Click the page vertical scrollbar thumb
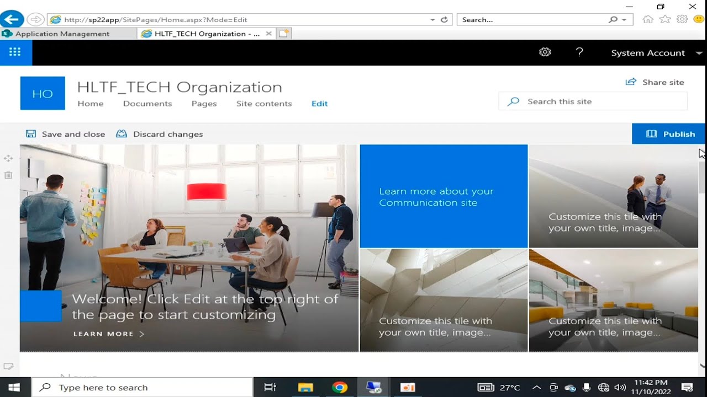This screenshot has height=397, width=707. [703, 176]
